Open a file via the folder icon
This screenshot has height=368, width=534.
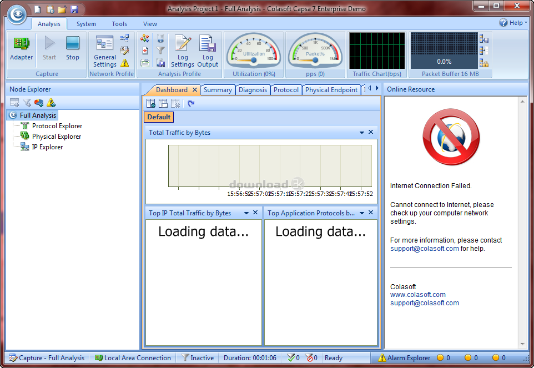click(x=62, y=9)
